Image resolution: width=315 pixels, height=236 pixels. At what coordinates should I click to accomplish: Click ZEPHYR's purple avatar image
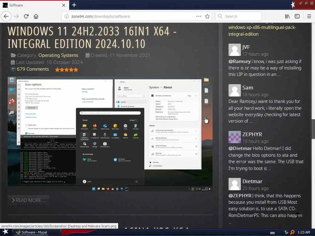pyautogui.click(x=234, y=137)
